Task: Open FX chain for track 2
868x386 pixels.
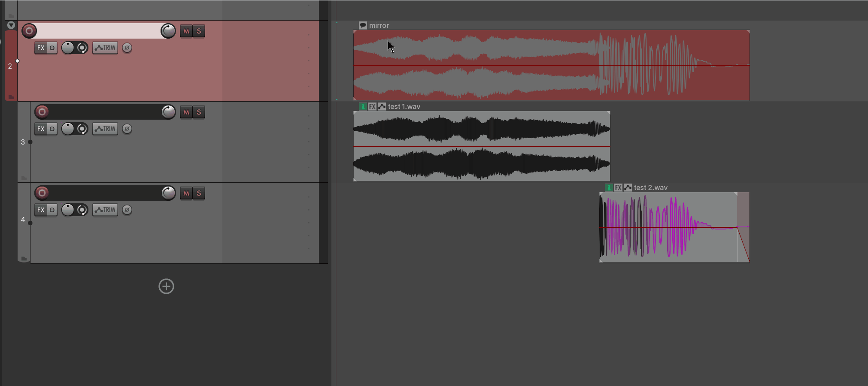Action: 41,48
